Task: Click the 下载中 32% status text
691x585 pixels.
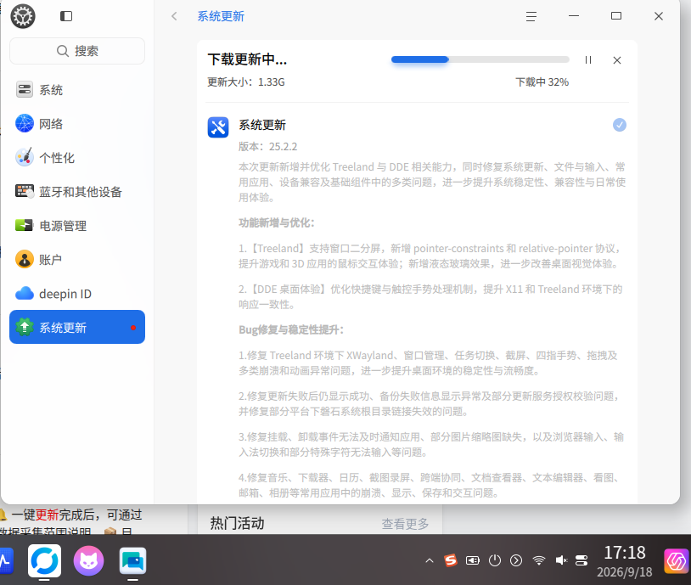Action: (x=542, y=82)
